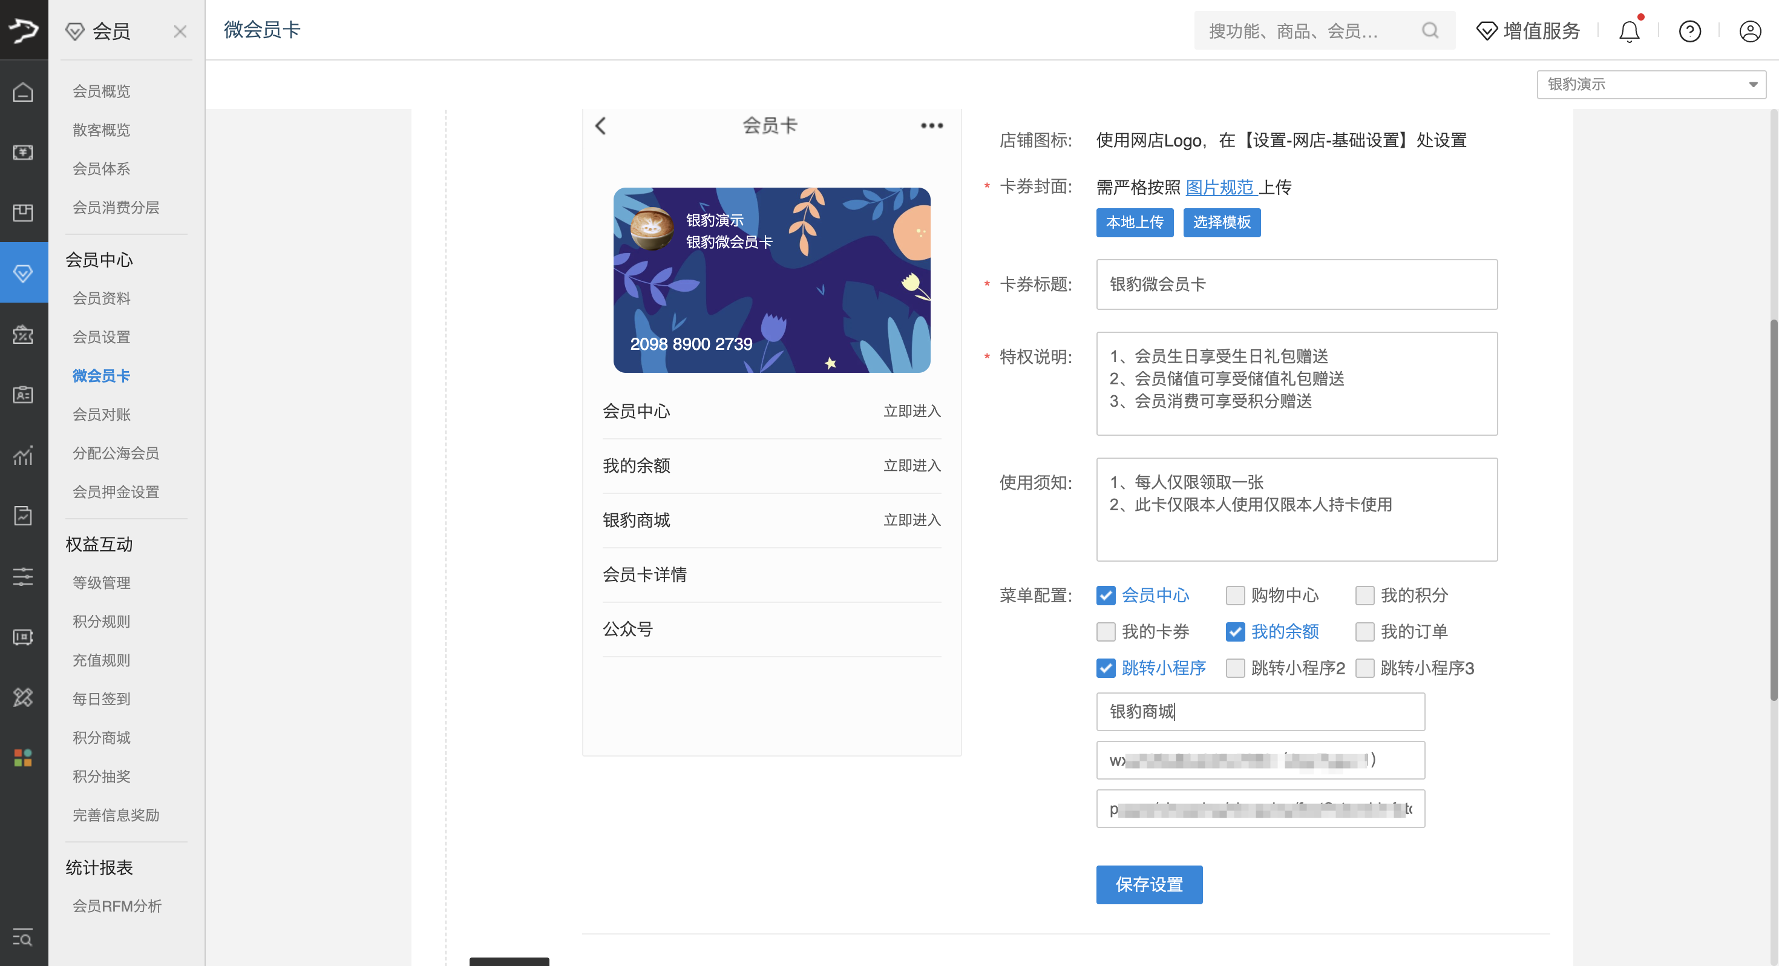Click 立即进入 beside 银豹商城

click(x=912, y=521)
